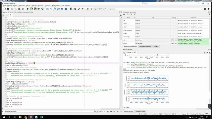Select the statsmodels module row

166,30
